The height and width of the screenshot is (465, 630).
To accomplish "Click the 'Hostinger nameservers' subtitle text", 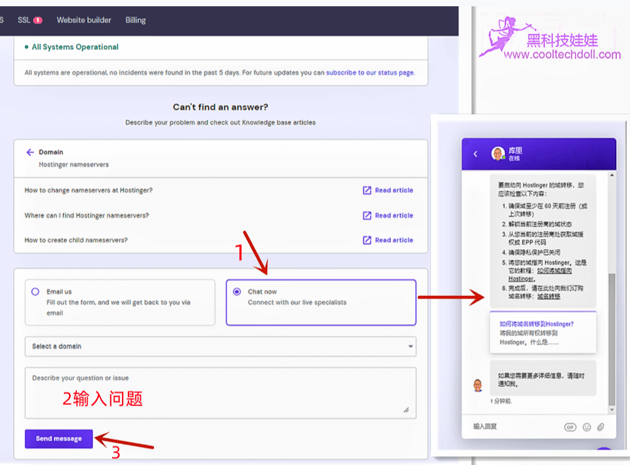I will 74,165.
